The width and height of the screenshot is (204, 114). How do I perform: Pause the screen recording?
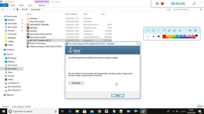coord(157,3)
